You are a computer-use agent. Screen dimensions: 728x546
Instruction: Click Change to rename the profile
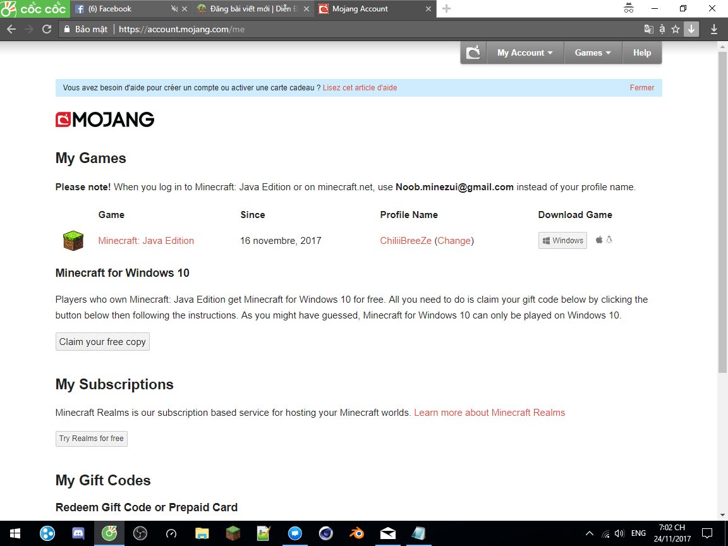454,241
